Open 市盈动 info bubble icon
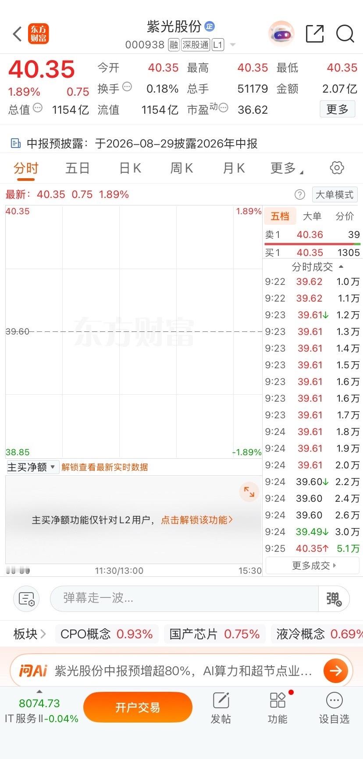Viewport: 363px width, 759px height. pos(224,108)
